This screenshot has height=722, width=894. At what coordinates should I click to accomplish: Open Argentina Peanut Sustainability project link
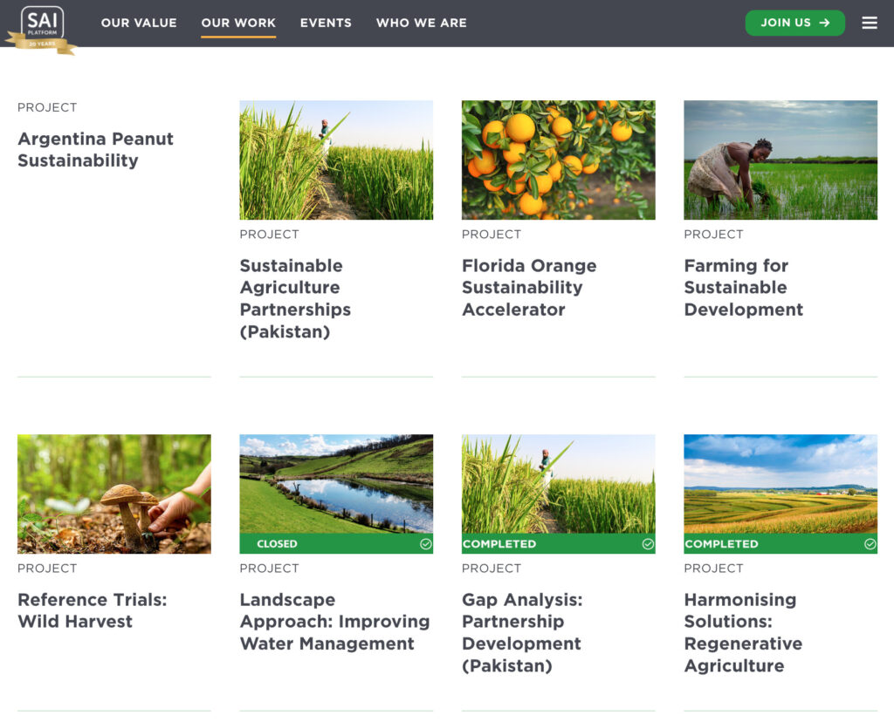(x=95, y=149)
